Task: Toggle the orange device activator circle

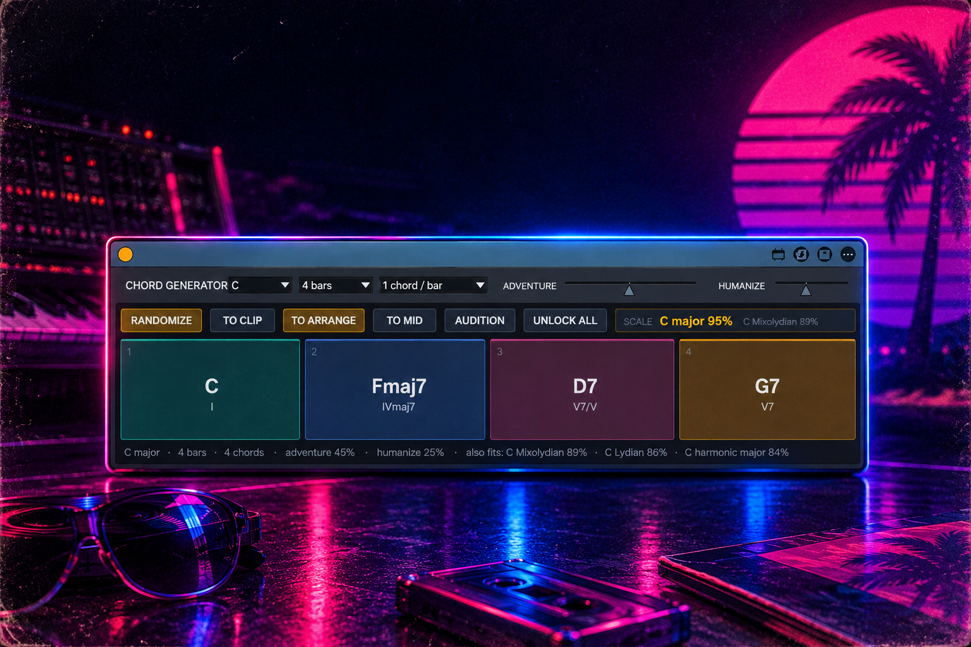Action: tap(125, 254)
